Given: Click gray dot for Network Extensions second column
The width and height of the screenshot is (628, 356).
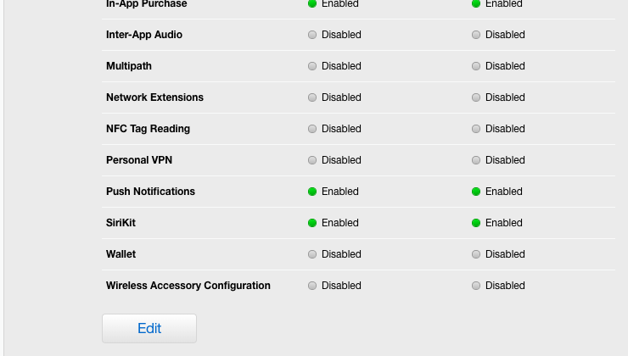Looking at the screenshot, I should (476, 97).
